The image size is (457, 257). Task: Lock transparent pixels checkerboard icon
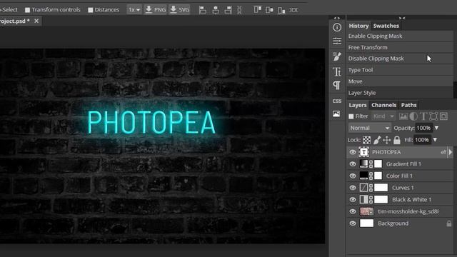tap(366, 140)
